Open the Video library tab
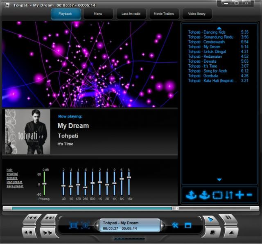Image resolution: width=262 pixels, height=244 pixels. [x=197, y=14]
